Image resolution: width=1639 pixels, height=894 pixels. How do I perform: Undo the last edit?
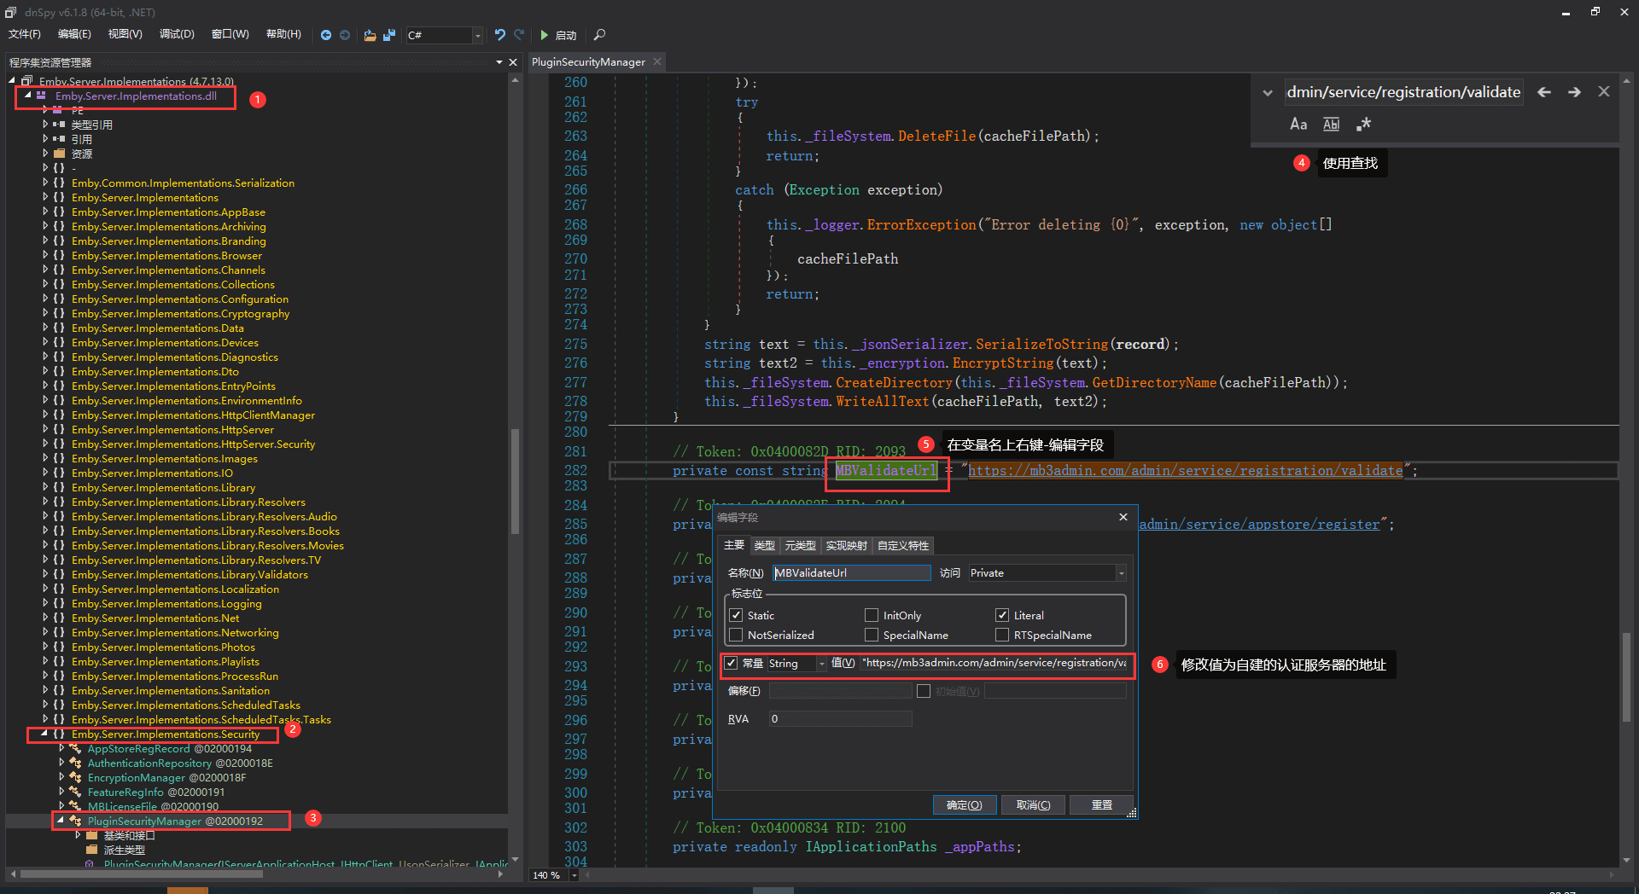coord(499,35)
